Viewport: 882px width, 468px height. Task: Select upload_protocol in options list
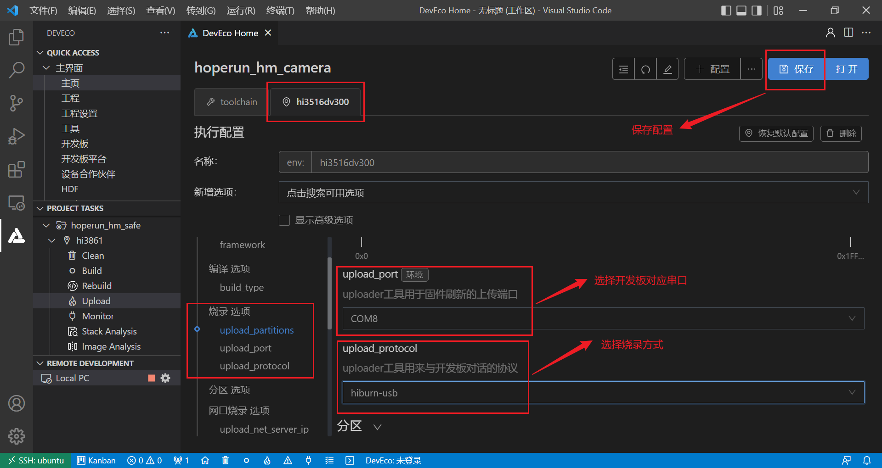254,366
